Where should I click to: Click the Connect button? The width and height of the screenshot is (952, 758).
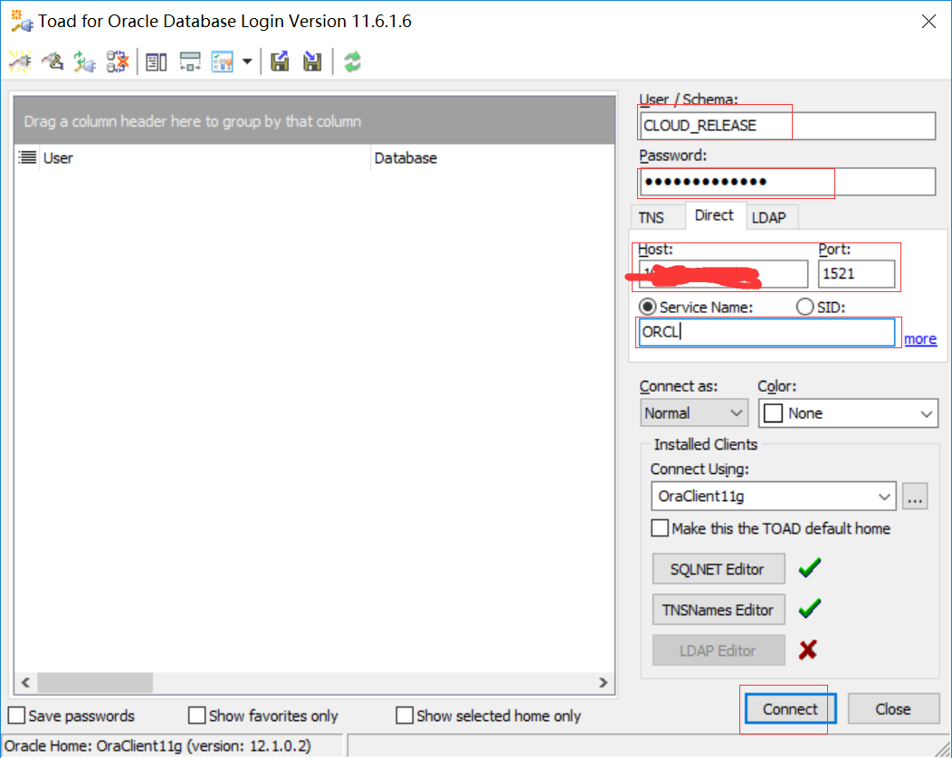point(790,709)
